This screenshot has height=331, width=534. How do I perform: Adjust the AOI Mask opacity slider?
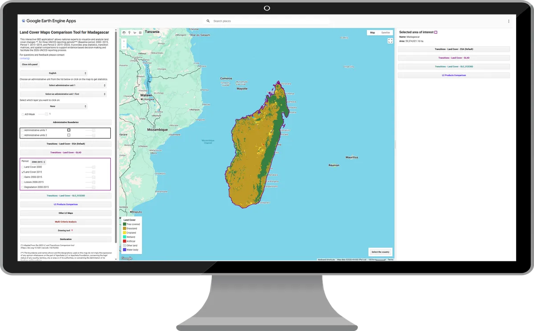point(43,114)
